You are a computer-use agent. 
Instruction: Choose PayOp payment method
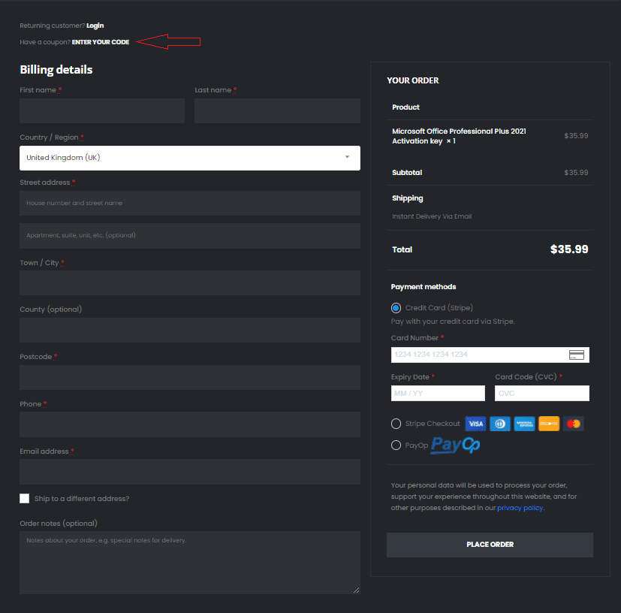pyautogui.click(x=396, y=445)
